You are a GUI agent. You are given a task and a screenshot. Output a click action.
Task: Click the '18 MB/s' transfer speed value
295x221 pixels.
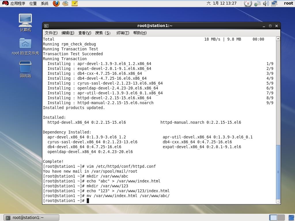(212, 39)
